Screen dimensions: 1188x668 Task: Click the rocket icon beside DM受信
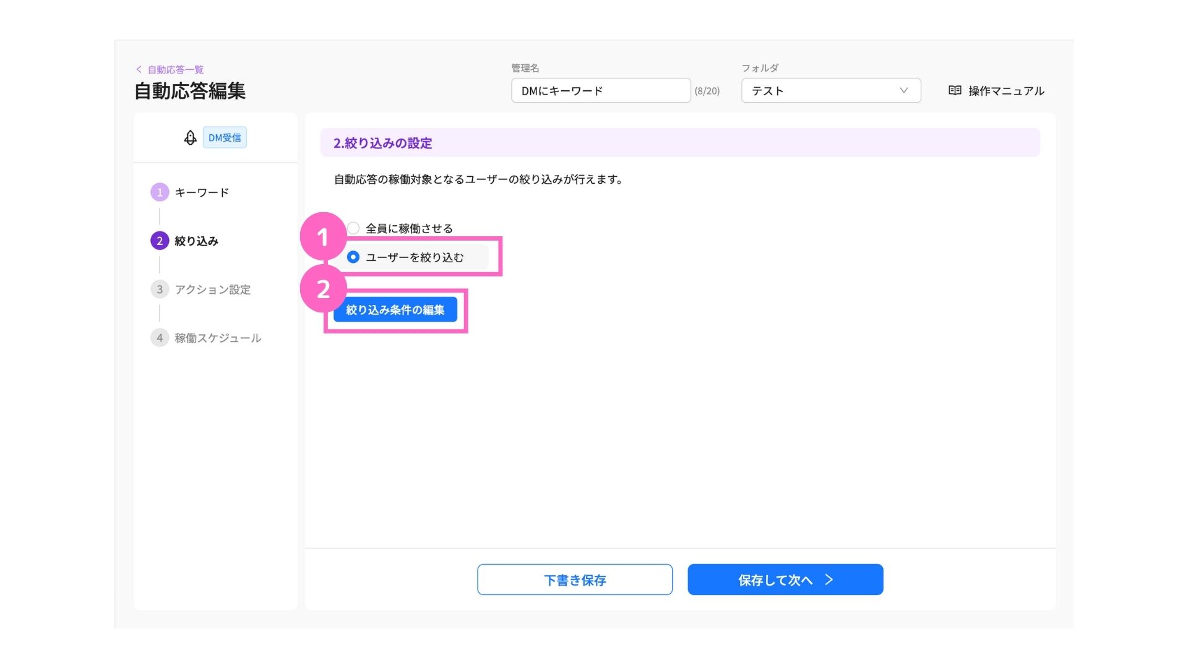[191, 137]
